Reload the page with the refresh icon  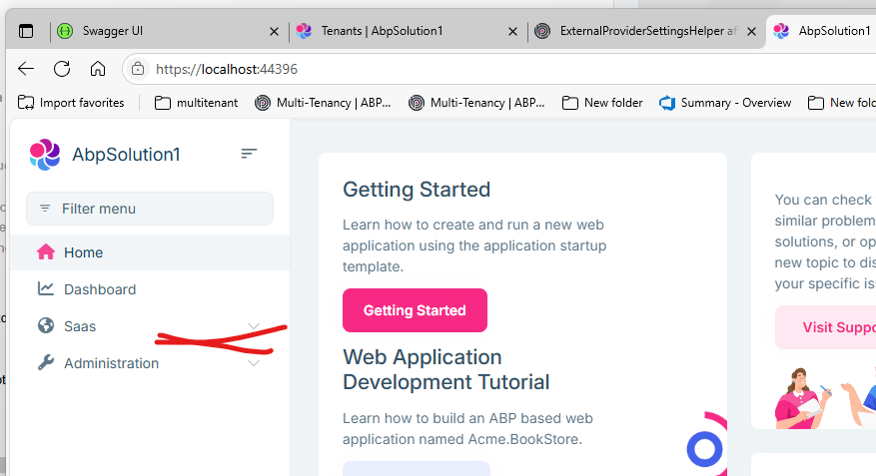(x=62, y=69)
